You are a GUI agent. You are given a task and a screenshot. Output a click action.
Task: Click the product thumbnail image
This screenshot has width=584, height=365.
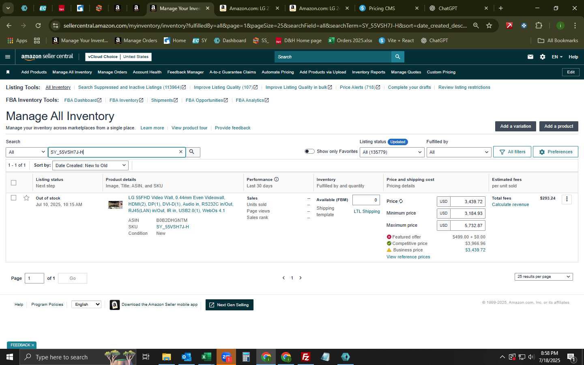[115, 205]
